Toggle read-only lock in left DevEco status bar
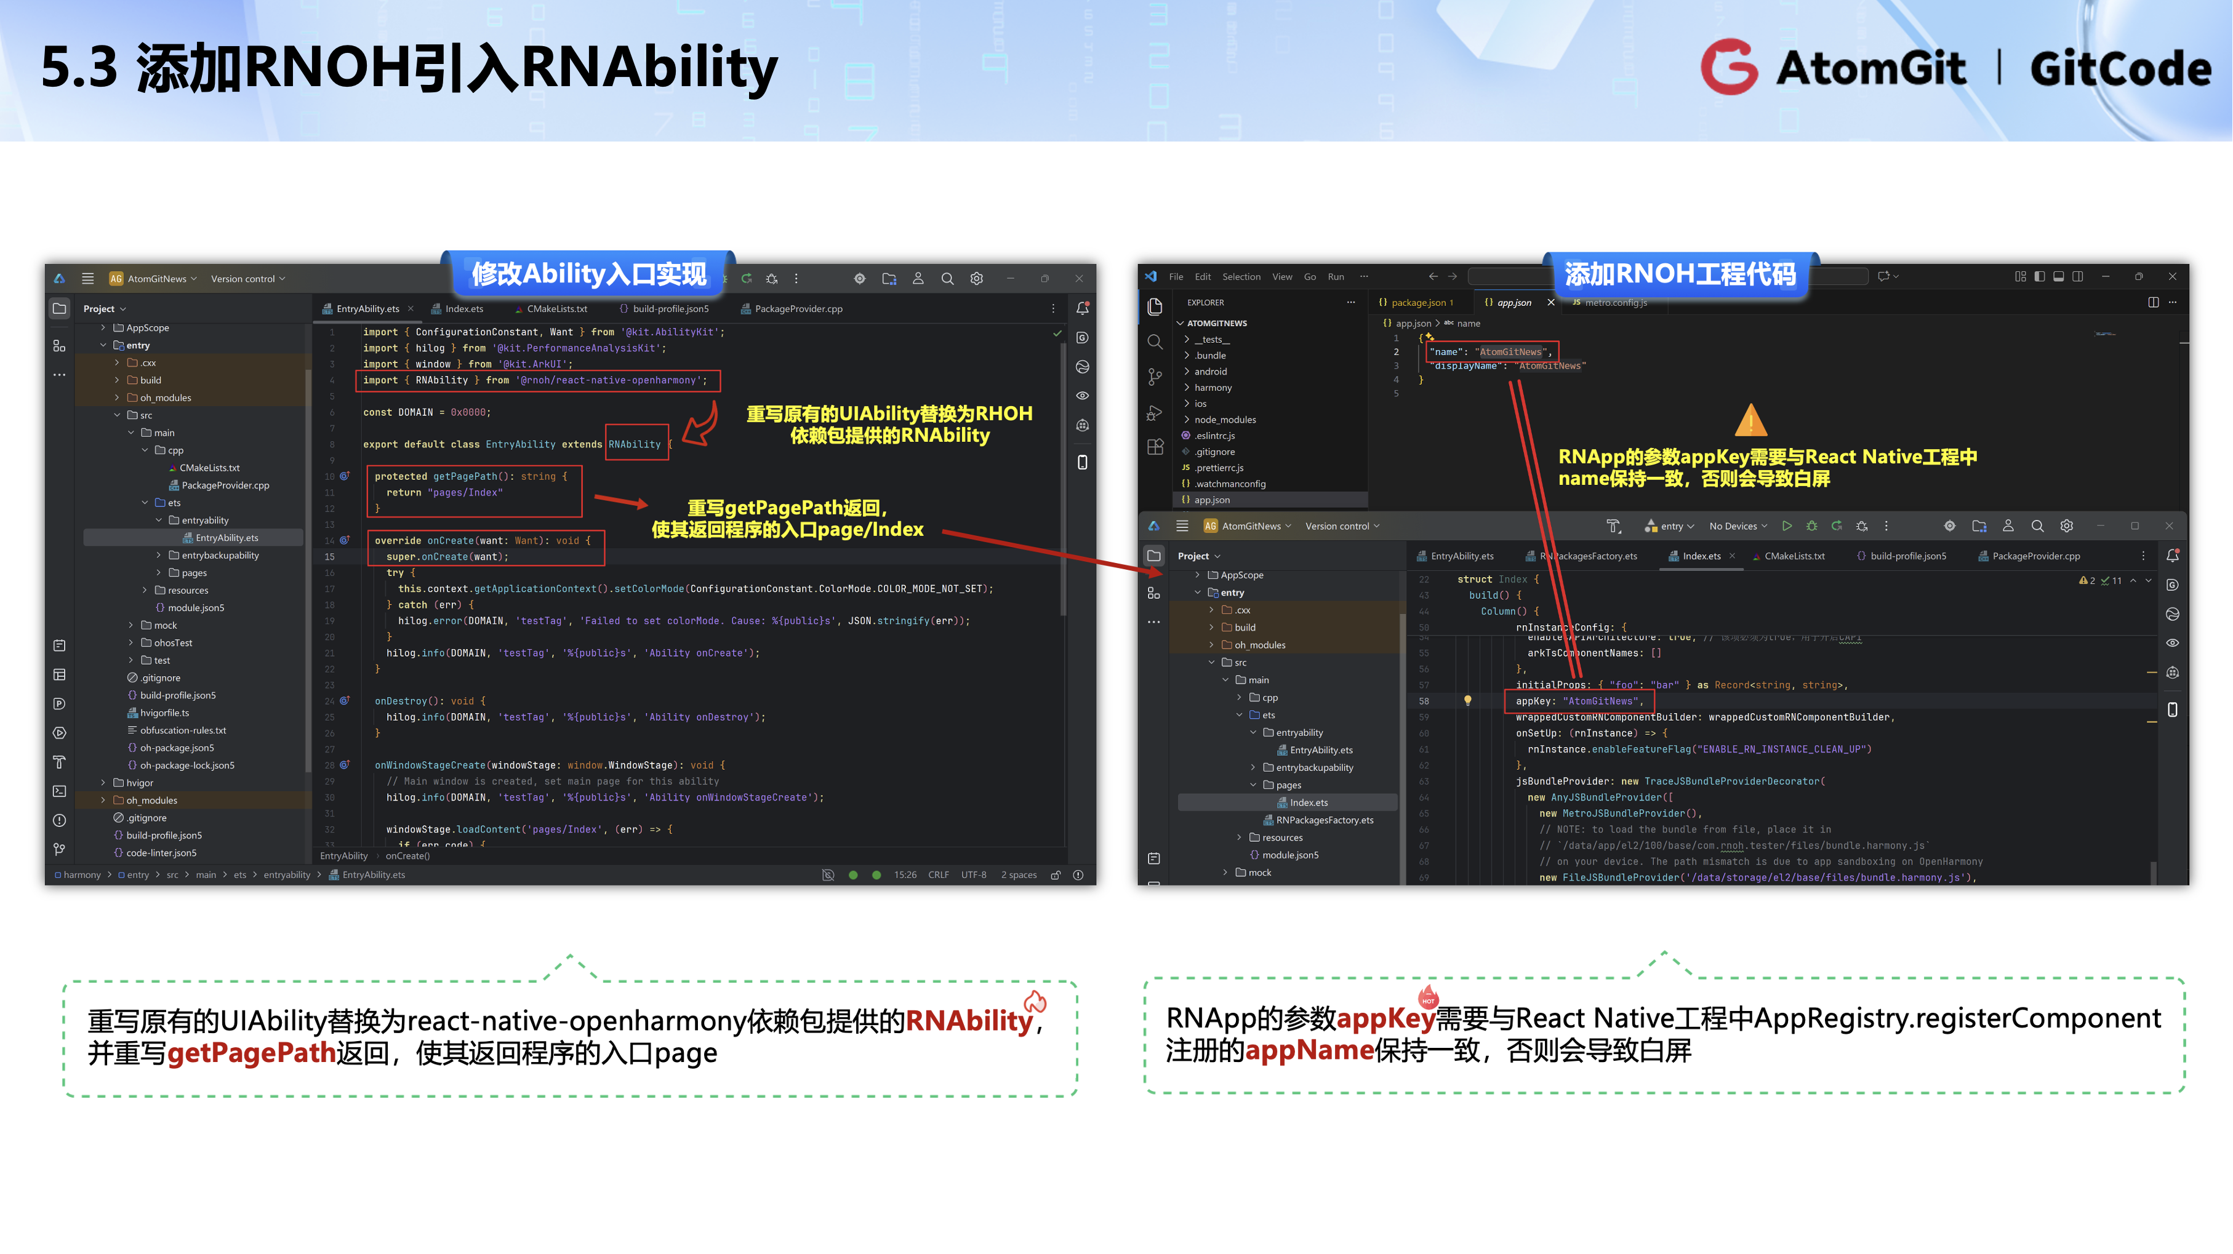 coord(1056,876)
